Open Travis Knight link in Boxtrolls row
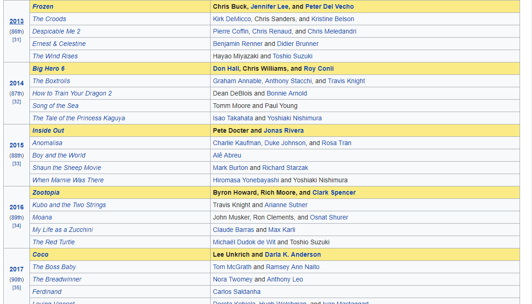The image size is (532, 304). 346,81
